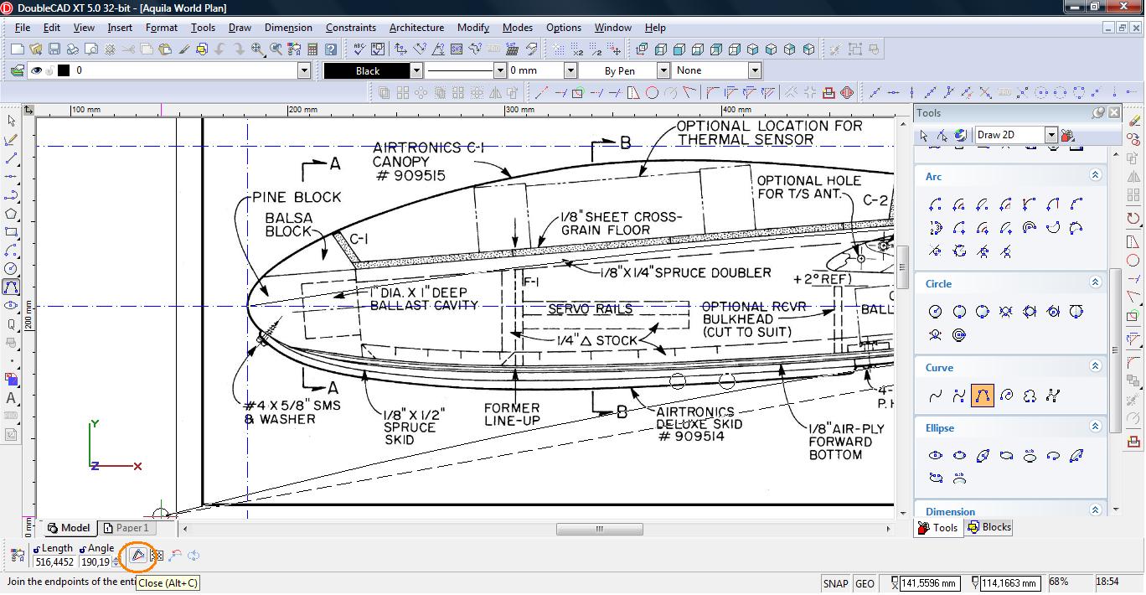Open the Black pen color dropdown
The image size is (1146, 595).
tap(416, 70)
